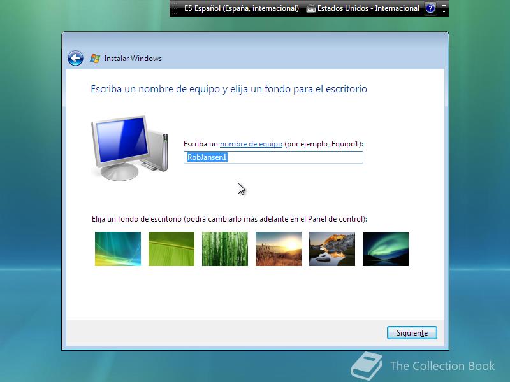
Task: Go back using the blue arrow button
Action: [75, 59]
